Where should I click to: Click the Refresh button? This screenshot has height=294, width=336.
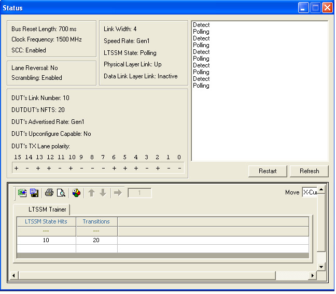(309, 172)
